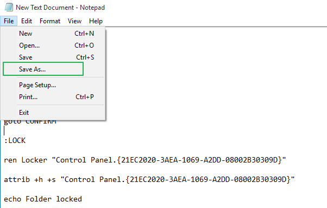Click Save in the File menu

point(53,57)
